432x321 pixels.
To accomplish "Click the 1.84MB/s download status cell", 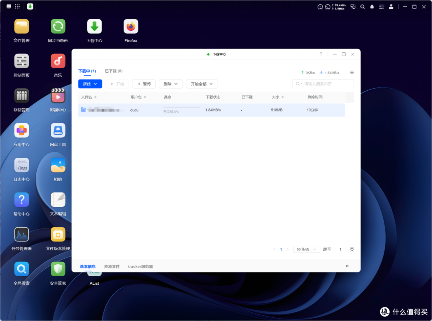I will pos(213,110).
